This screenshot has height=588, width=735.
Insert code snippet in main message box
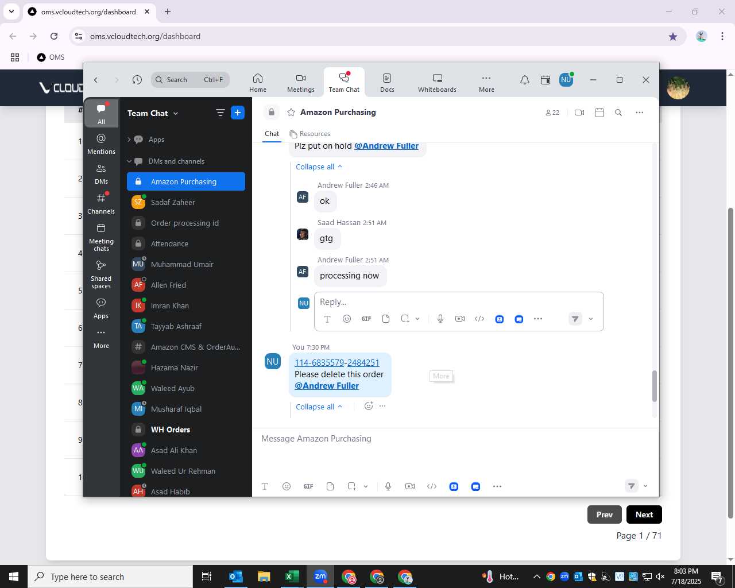click(432, 486)
